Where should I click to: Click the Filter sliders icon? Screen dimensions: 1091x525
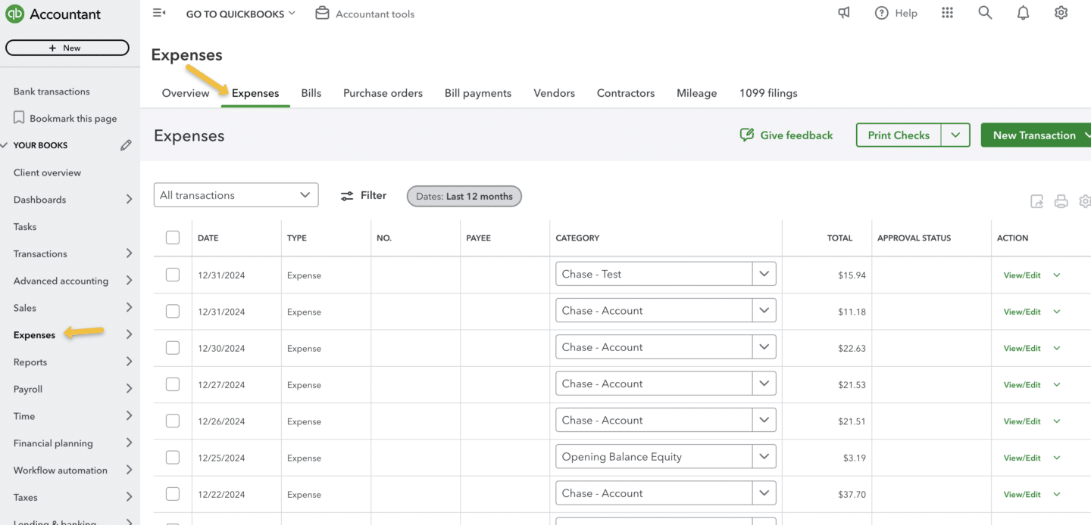(x=347, y=196)
